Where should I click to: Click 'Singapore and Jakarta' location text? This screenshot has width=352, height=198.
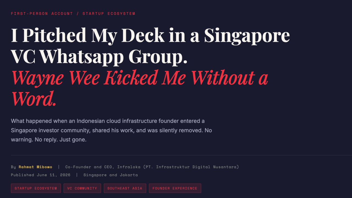(111, 175)
